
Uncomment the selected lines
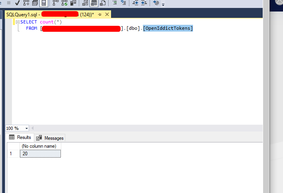tap(123, 3)
